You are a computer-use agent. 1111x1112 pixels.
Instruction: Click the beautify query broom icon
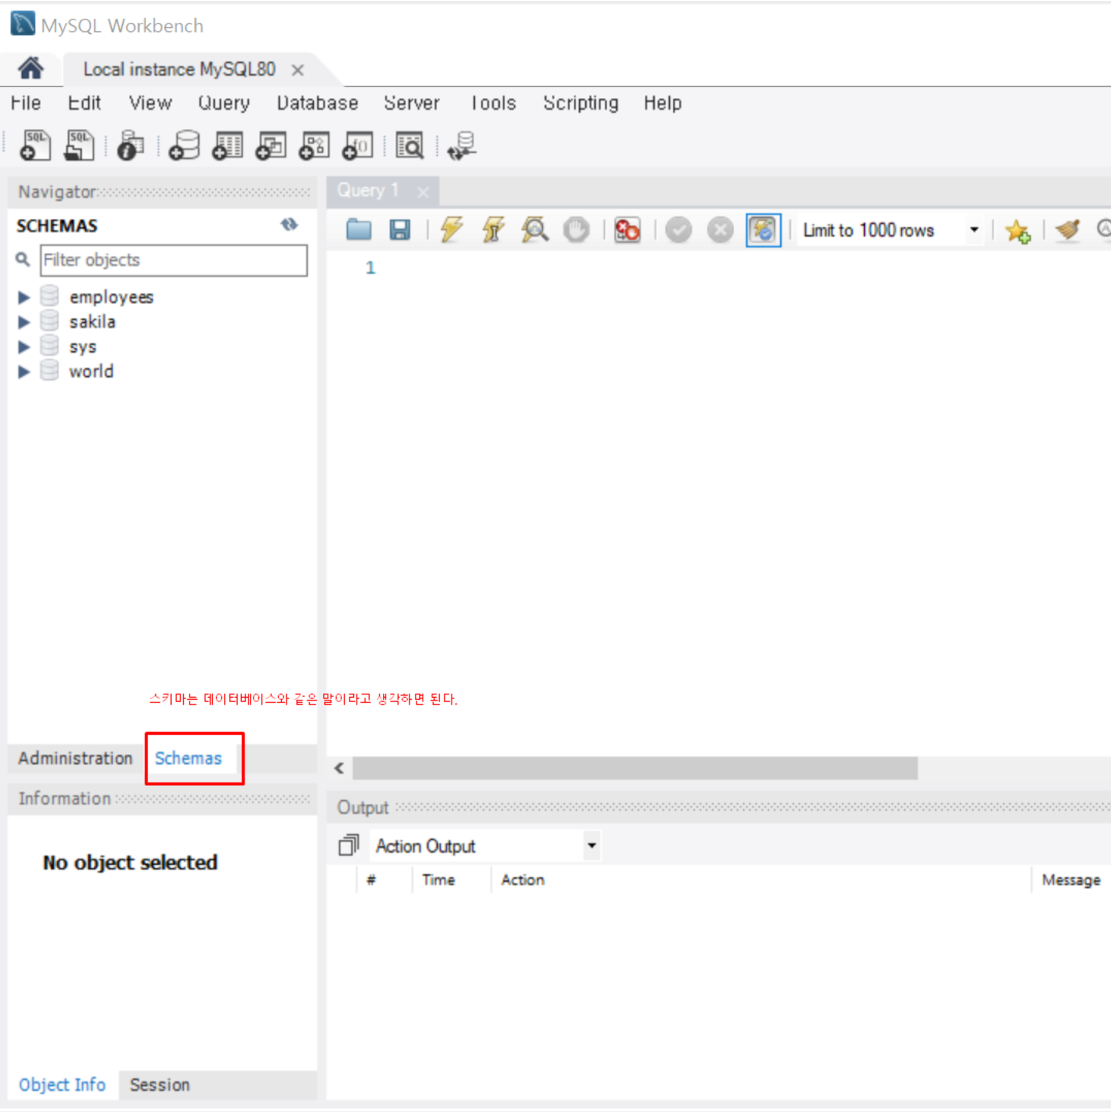[x=1068, y=230]
